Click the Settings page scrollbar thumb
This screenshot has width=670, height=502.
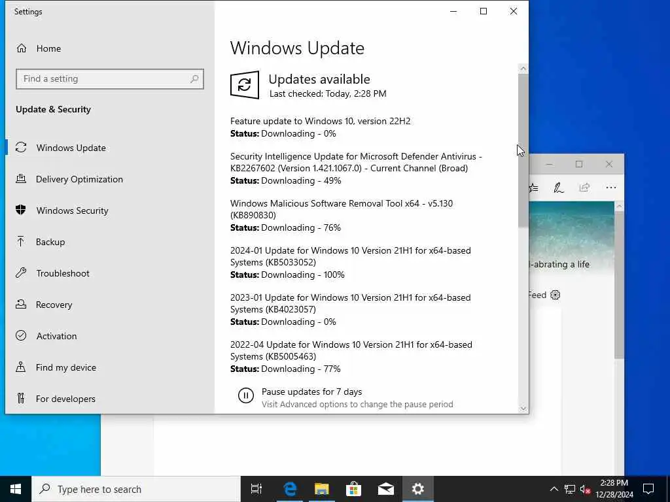(x=523, y=151)
